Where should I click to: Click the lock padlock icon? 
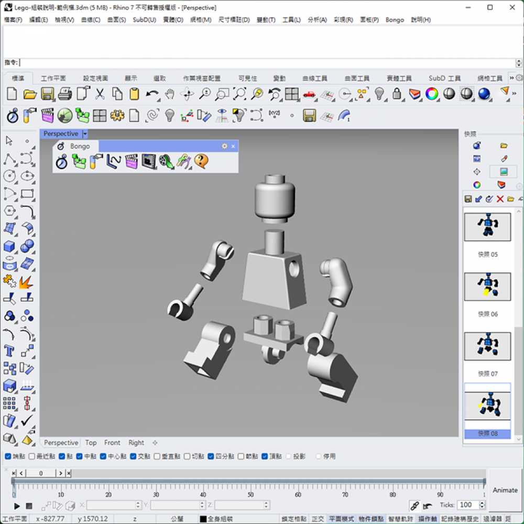tap(397, 94)
